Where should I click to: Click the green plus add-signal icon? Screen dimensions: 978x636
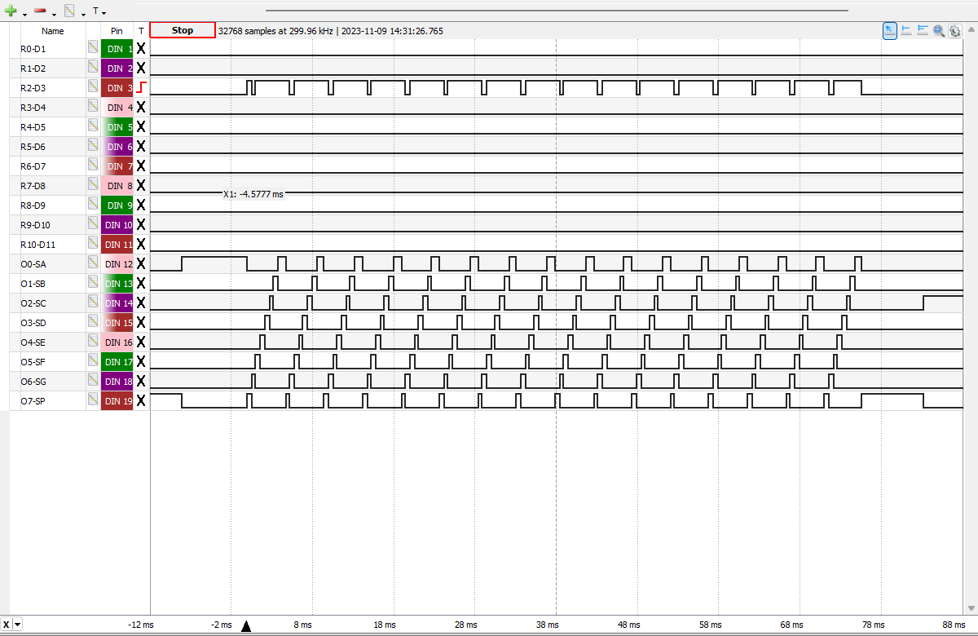tap(11, 11)
